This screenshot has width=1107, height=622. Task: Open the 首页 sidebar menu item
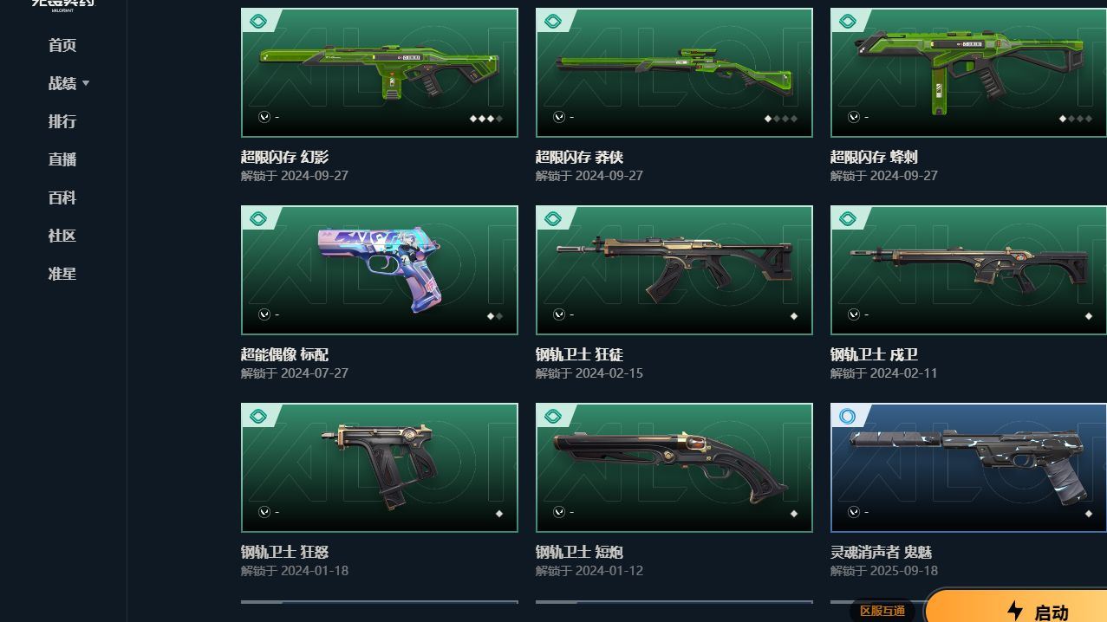click(62, 45)
